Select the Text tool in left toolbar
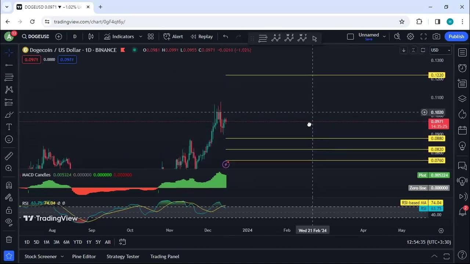Screen dimensions: 470x264 click(9, 127)
